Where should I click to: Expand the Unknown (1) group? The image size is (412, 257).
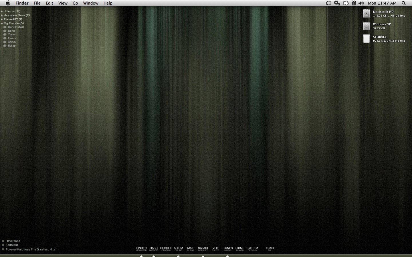coord(2,11)
